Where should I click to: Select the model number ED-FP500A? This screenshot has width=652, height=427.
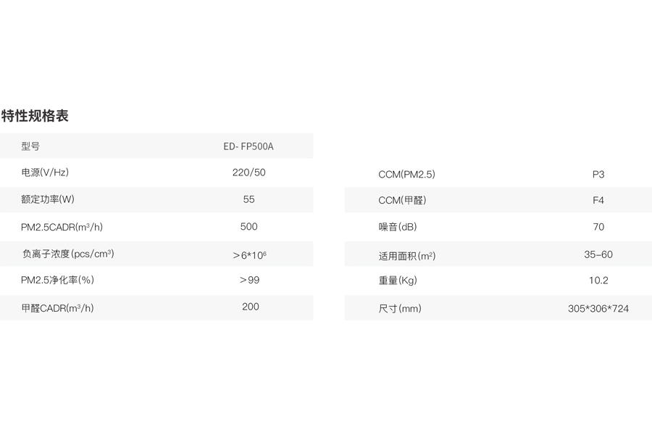click(x=248, y=146)
